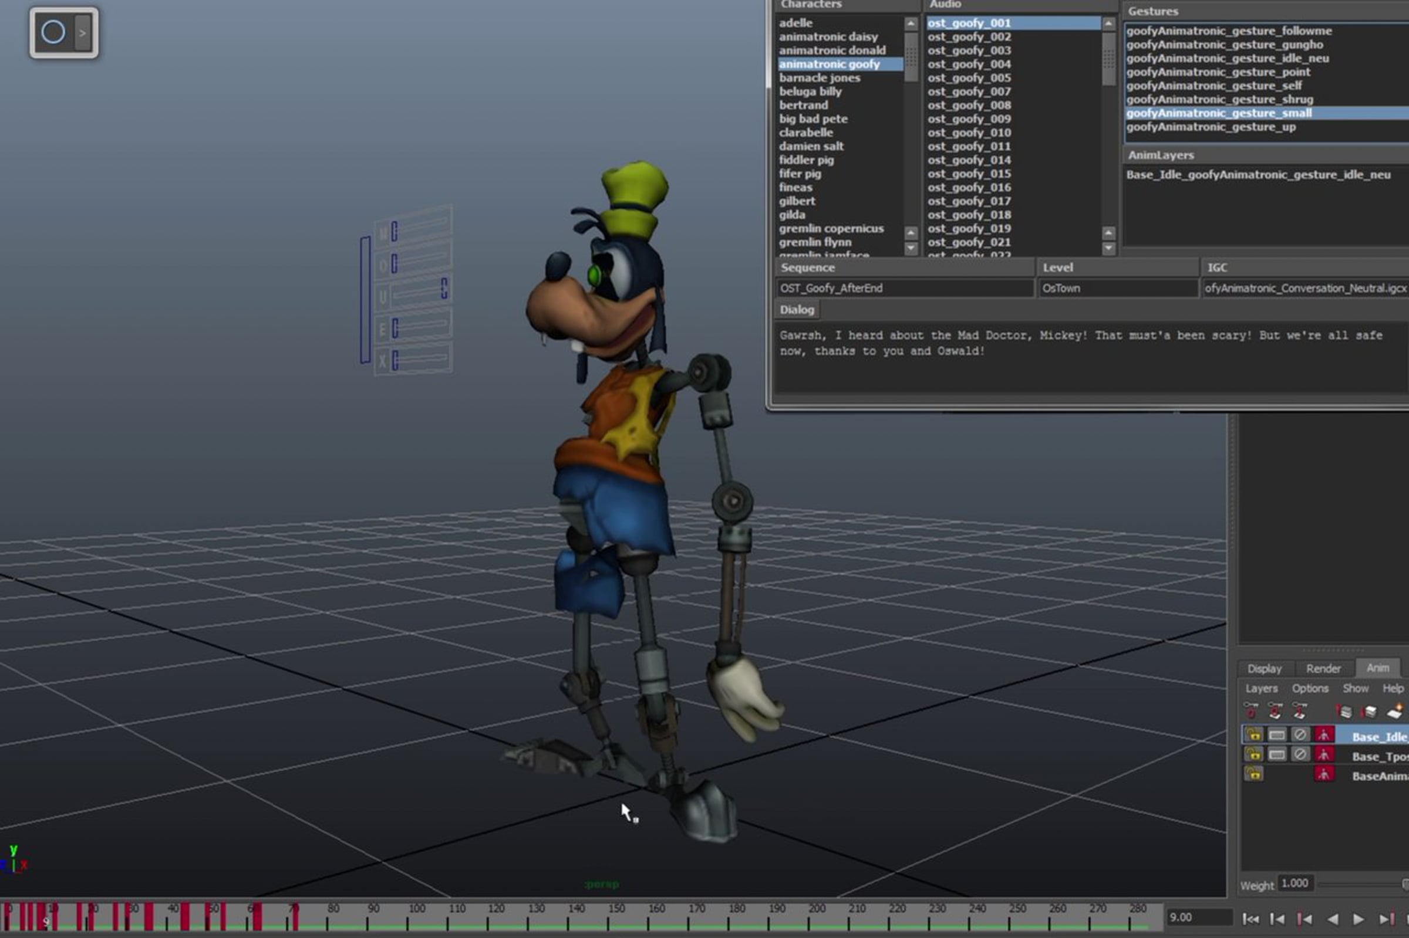
Task: Click the Zero Weight and Key Layer icon
Action: click(1275, 710)
